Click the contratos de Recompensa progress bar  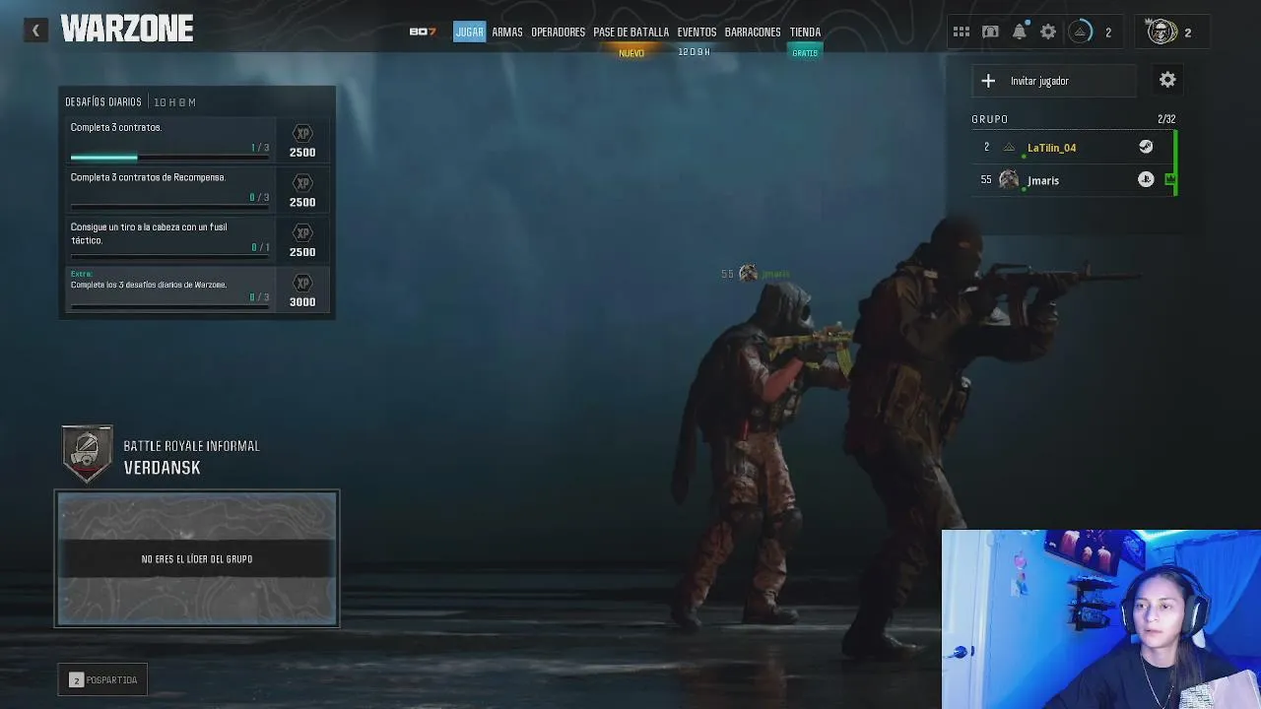pyautogui.click(x=169, y=207)
